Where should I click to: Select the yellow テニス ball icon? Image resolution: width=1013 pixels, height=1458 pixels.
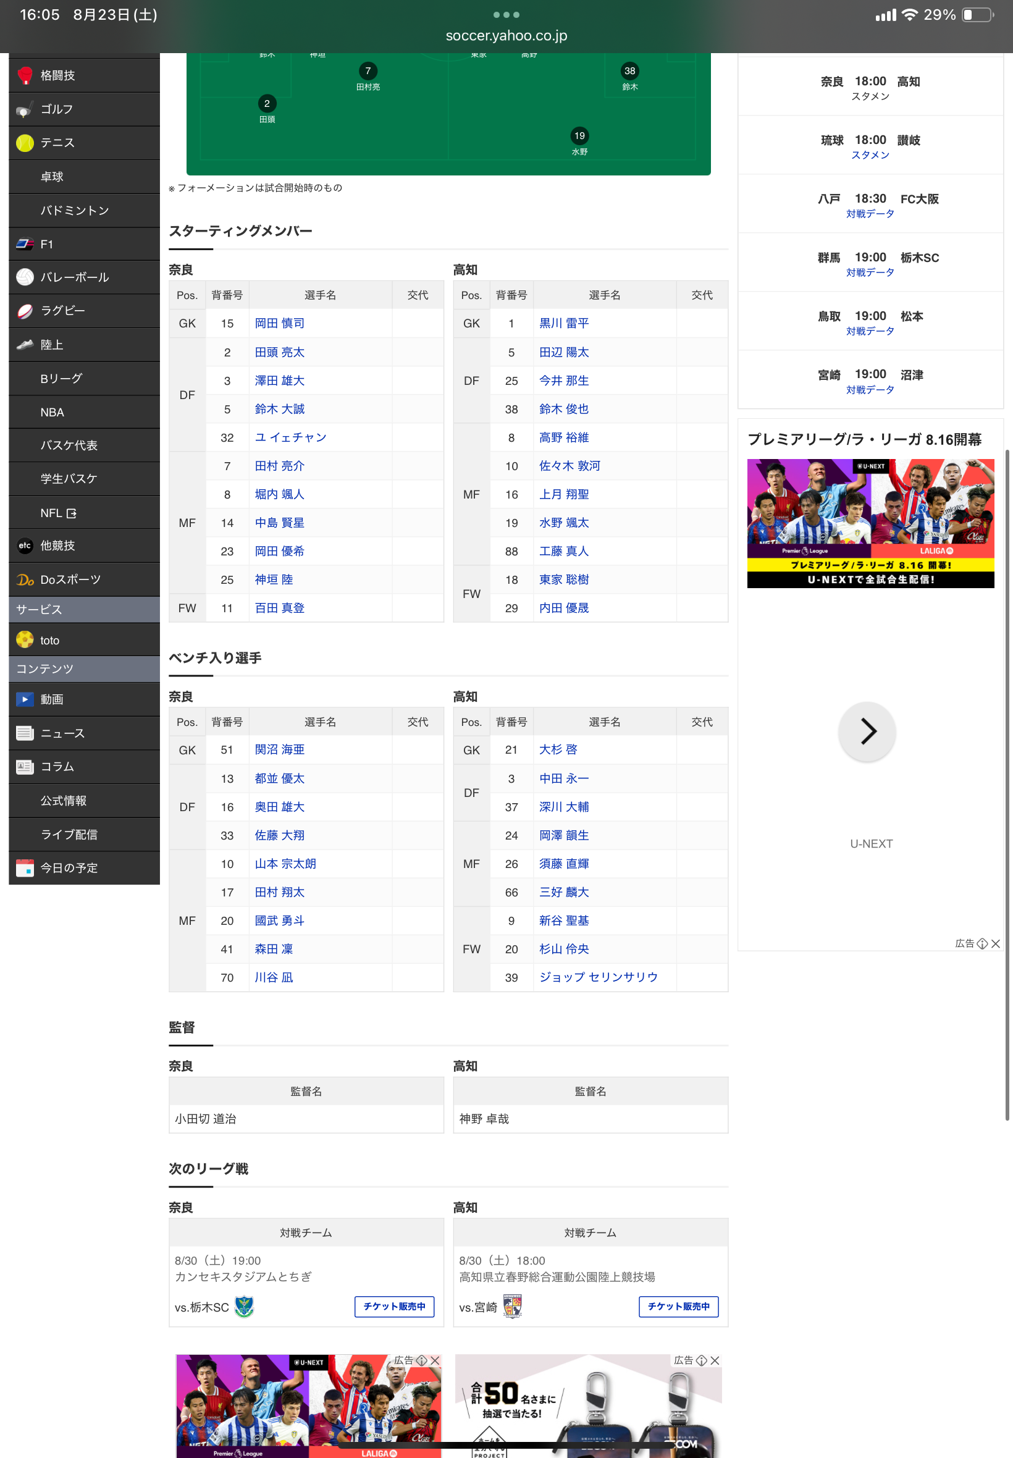point(25,143)
